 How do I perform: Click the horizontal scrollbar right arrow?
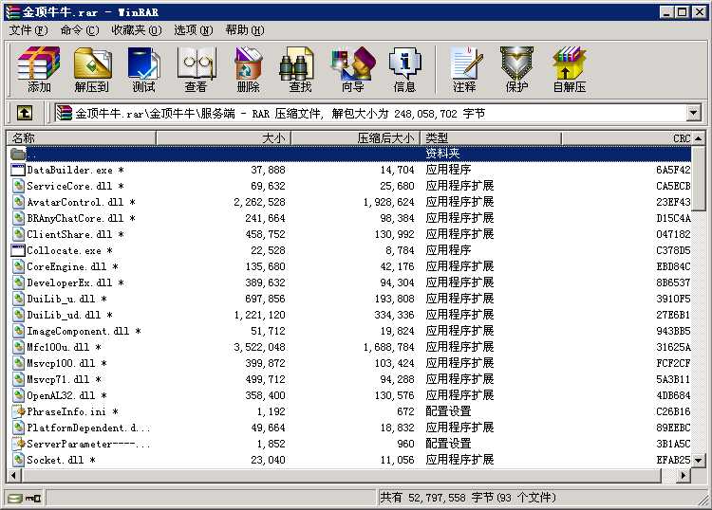tap(684, 476)
